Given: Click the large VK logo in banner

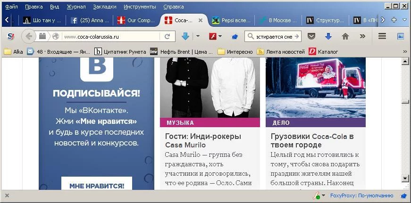Looking at the screenshot, I should click(x=97, y=69).
